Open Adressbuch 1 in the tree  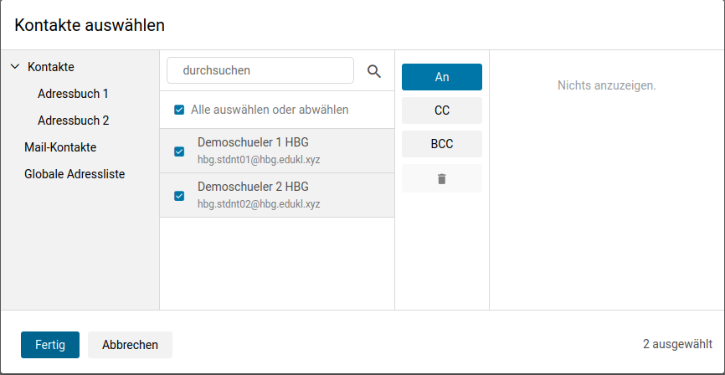click(x=73, y=94)
